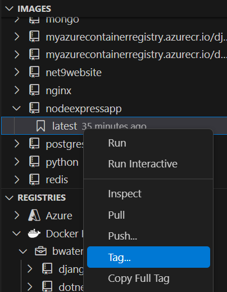
Task: Click the python image repository icon
Action: click(x=34, y=162)
